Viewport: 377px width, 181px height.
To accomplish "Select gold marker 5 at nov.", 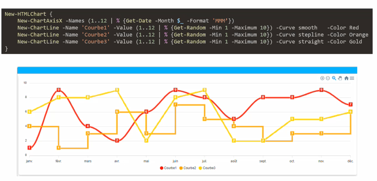I will (321, 119).
